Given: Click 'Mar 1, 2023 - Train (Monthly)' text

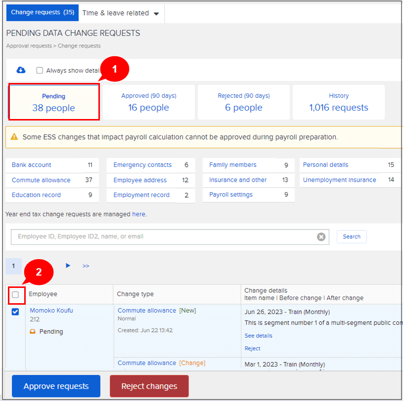Looking at the screenshot, I should [x=284, y=364].
